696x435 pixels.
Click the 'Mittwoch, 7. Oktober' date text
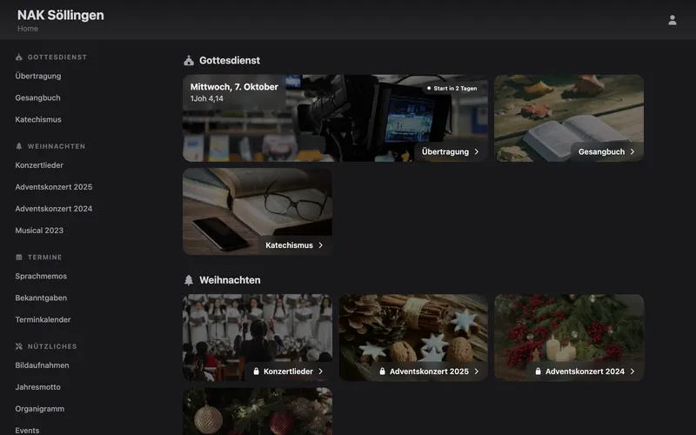(x=234, y=87)
